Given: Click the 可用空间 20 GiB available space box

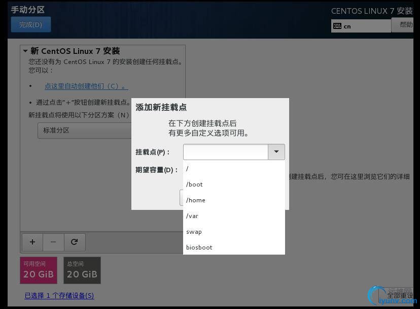Looking at the screenshot, I should click(39, 270).
